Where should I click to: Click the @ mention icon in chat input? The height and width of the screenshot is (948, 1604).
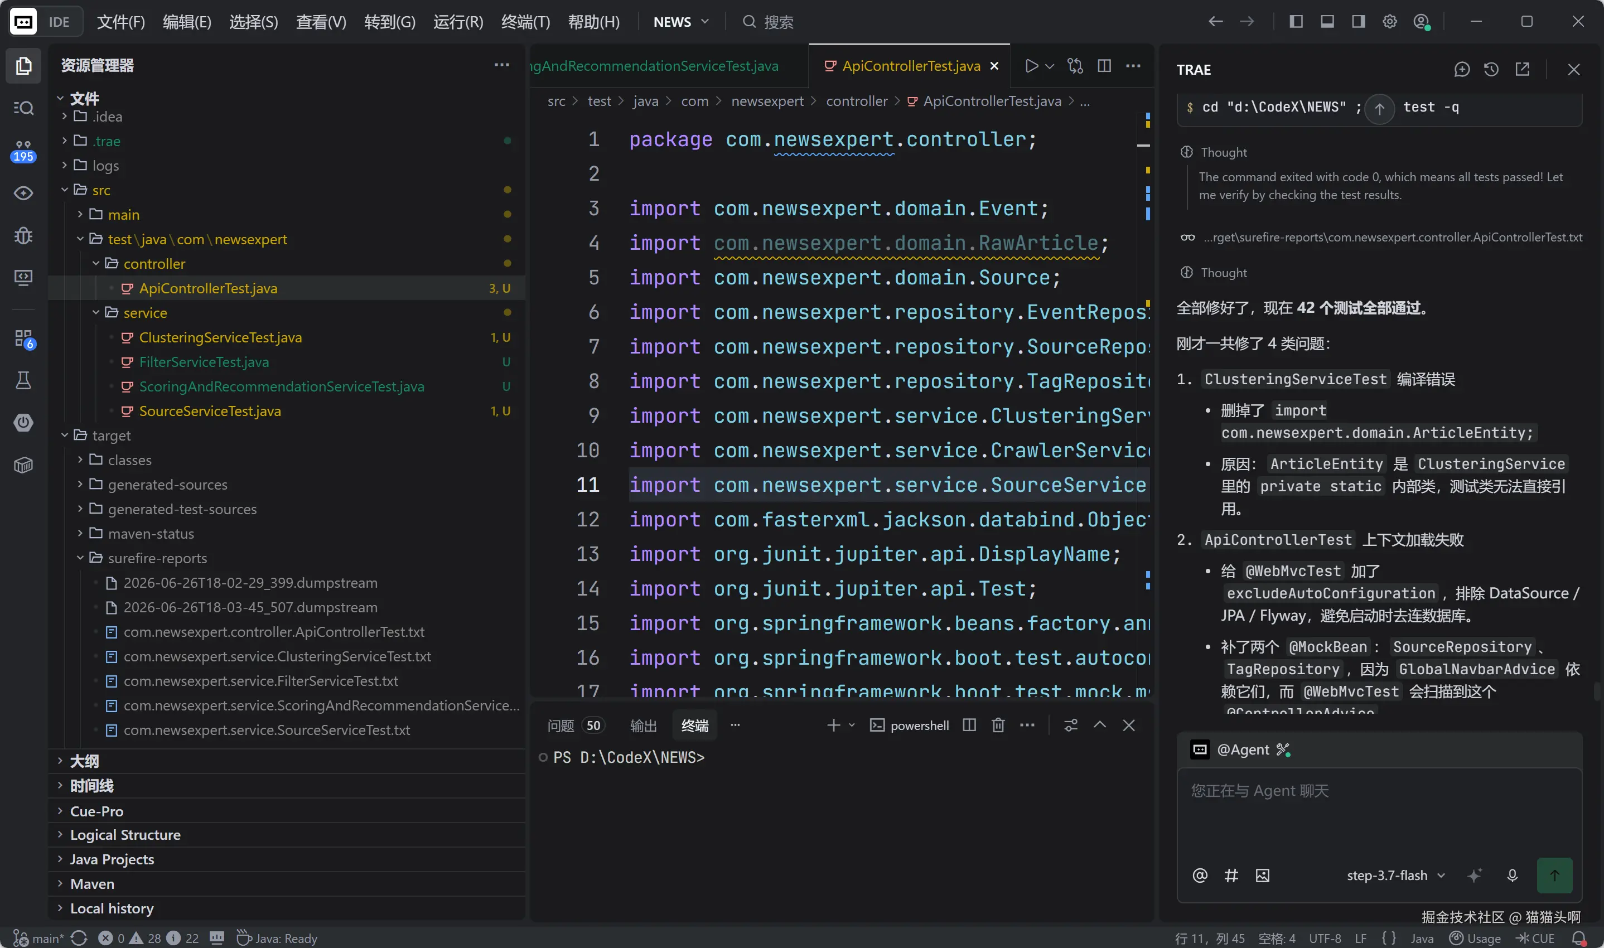1200,875
